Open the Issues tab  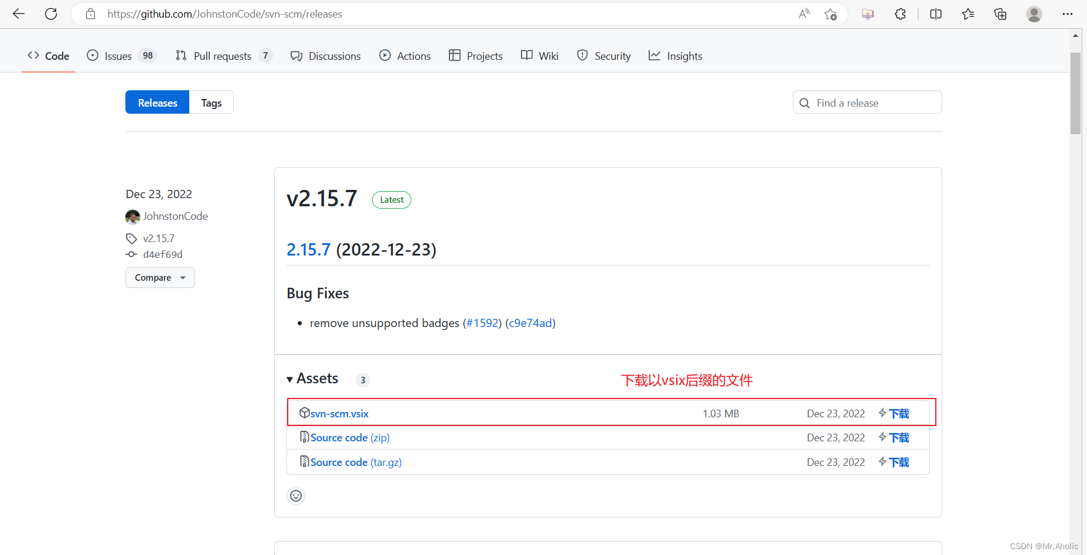pos(122,56)
